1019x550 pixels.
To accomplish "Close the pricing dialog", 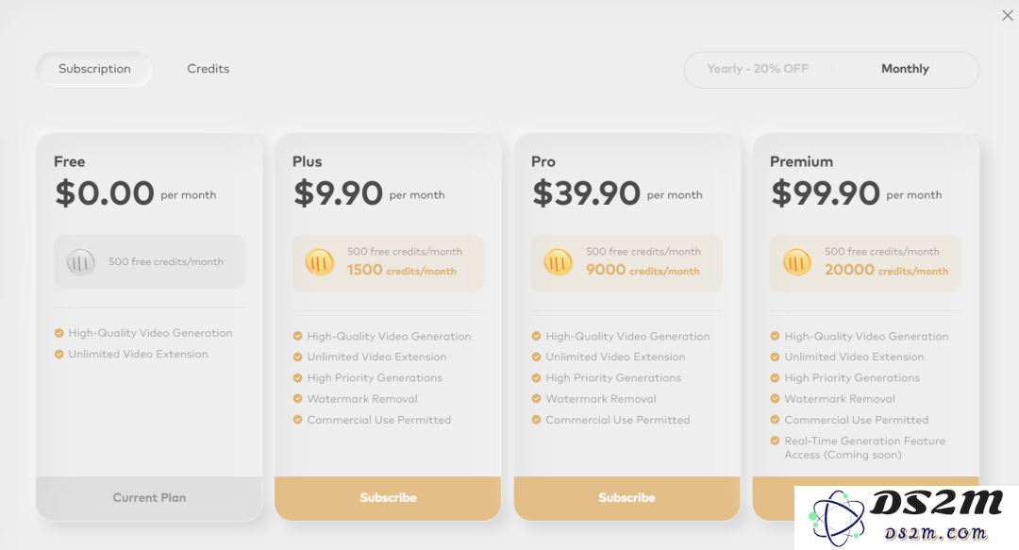I will 1008,16.
